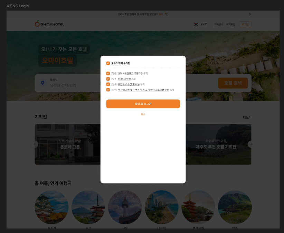Click the 동의 후 로그인 button
This screenshot has width=284, height=233.
pos(143,104)
